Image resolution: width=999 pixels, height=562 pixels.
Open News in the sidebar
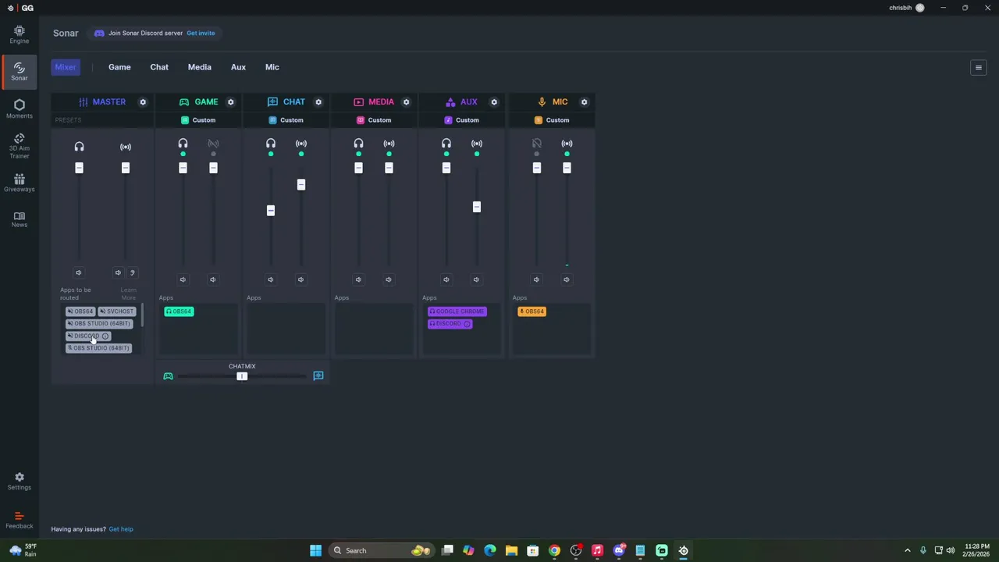[x=19, y=219]
